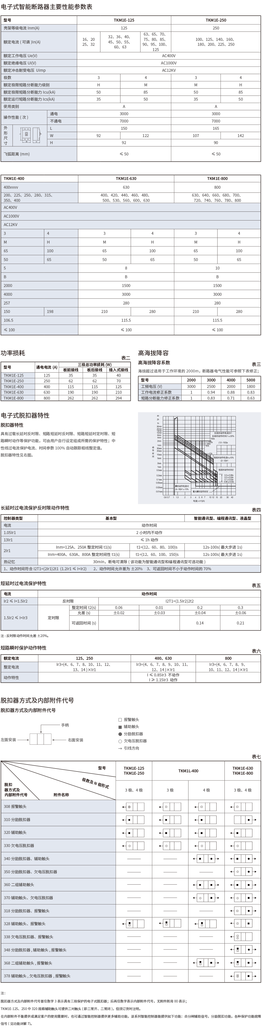
Task: Click the 手柄 label
Action: coord(65,725)
